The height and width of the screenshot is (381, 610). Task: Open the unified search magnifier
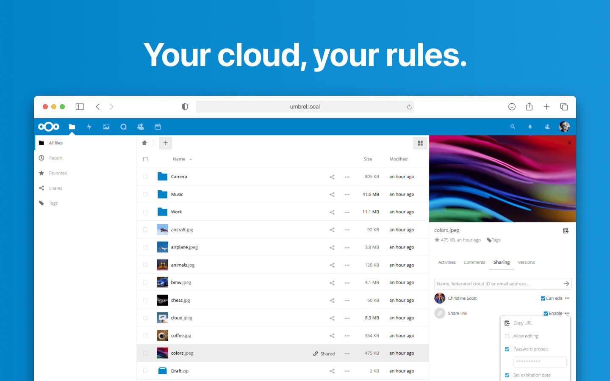coord(513,127)
